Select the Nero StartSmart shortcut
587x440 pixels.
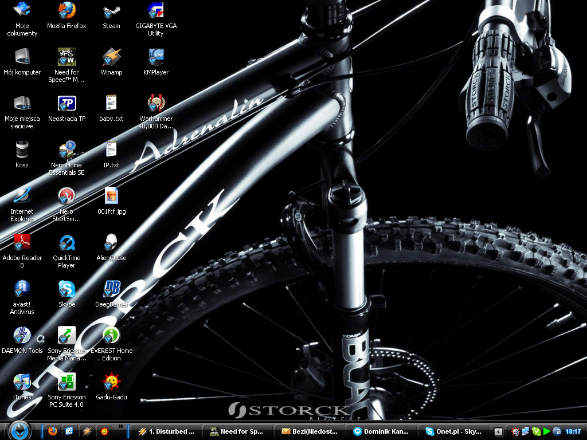(x=66, y=205)
